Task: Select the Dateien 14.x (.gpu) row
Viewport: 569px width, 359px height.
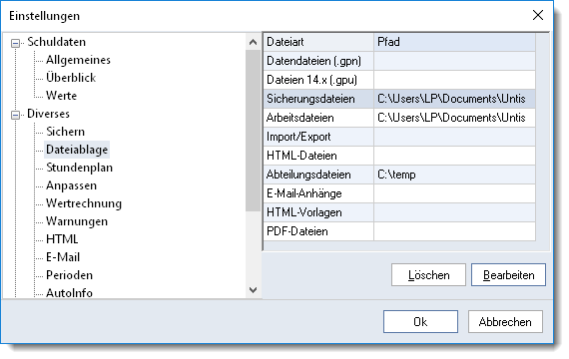Action: click(x=399, y=80)
